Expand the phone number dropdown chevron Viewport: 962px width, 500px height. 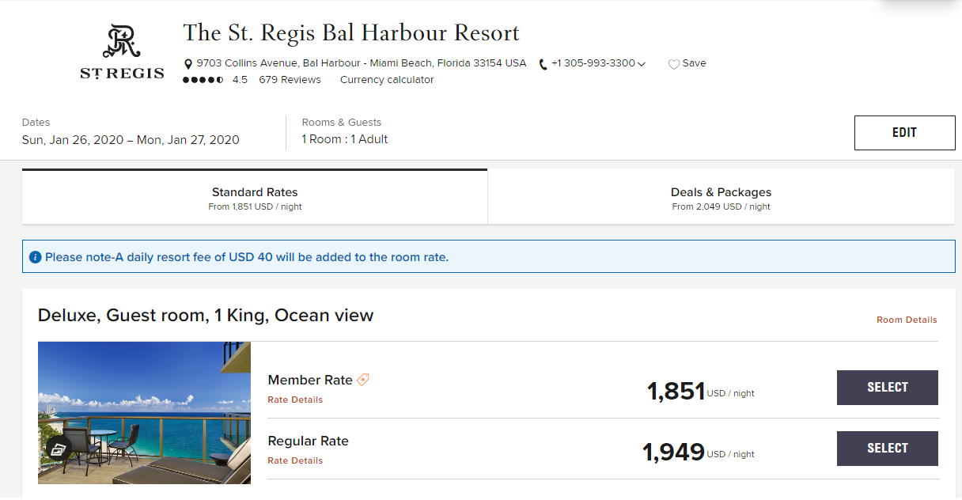[x=642, y=64]
